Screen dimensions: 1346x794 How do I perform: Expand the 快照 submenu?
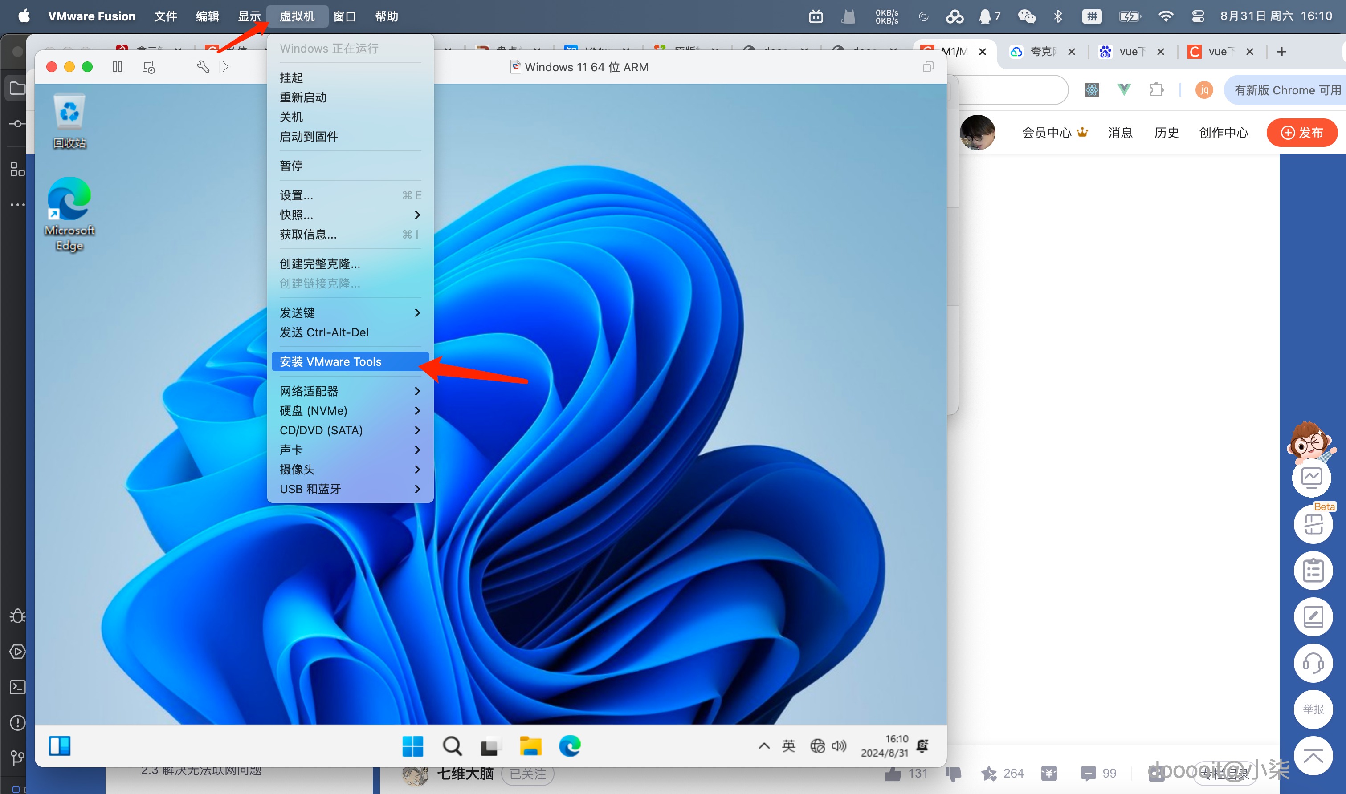pos(296,215)
